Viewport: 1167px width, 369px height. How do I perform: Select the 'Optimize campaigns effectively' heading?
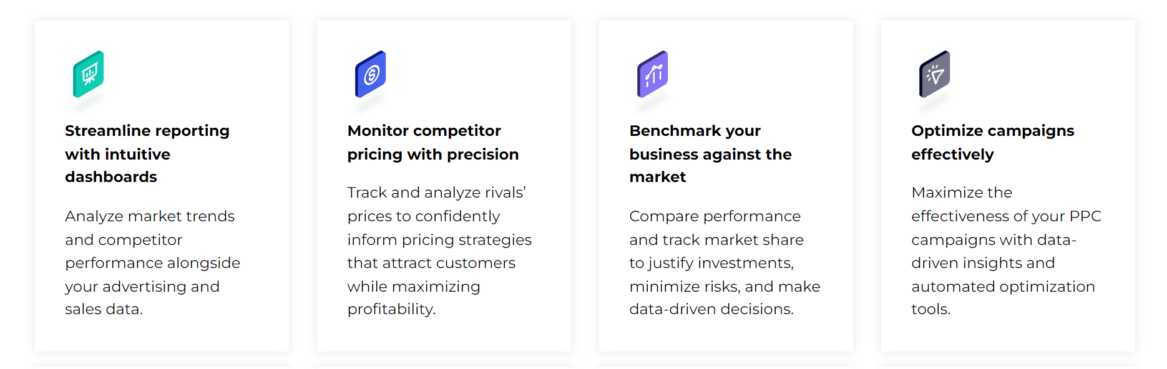992,143
